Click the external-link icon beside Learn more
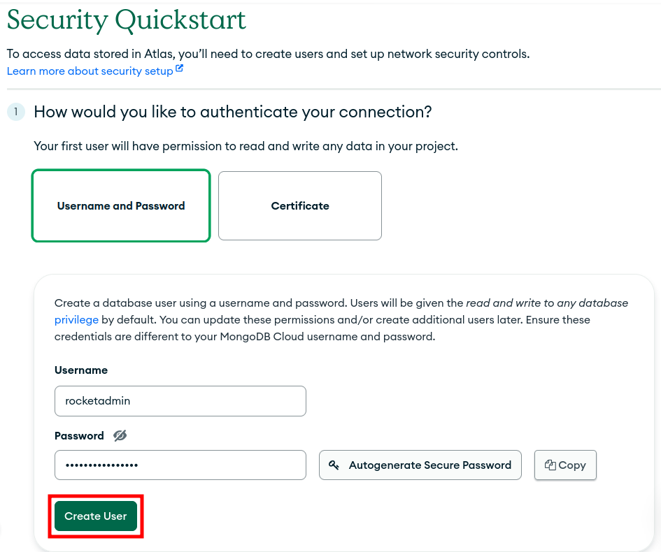This screenshot has height=552, width=661. [180, 69]
